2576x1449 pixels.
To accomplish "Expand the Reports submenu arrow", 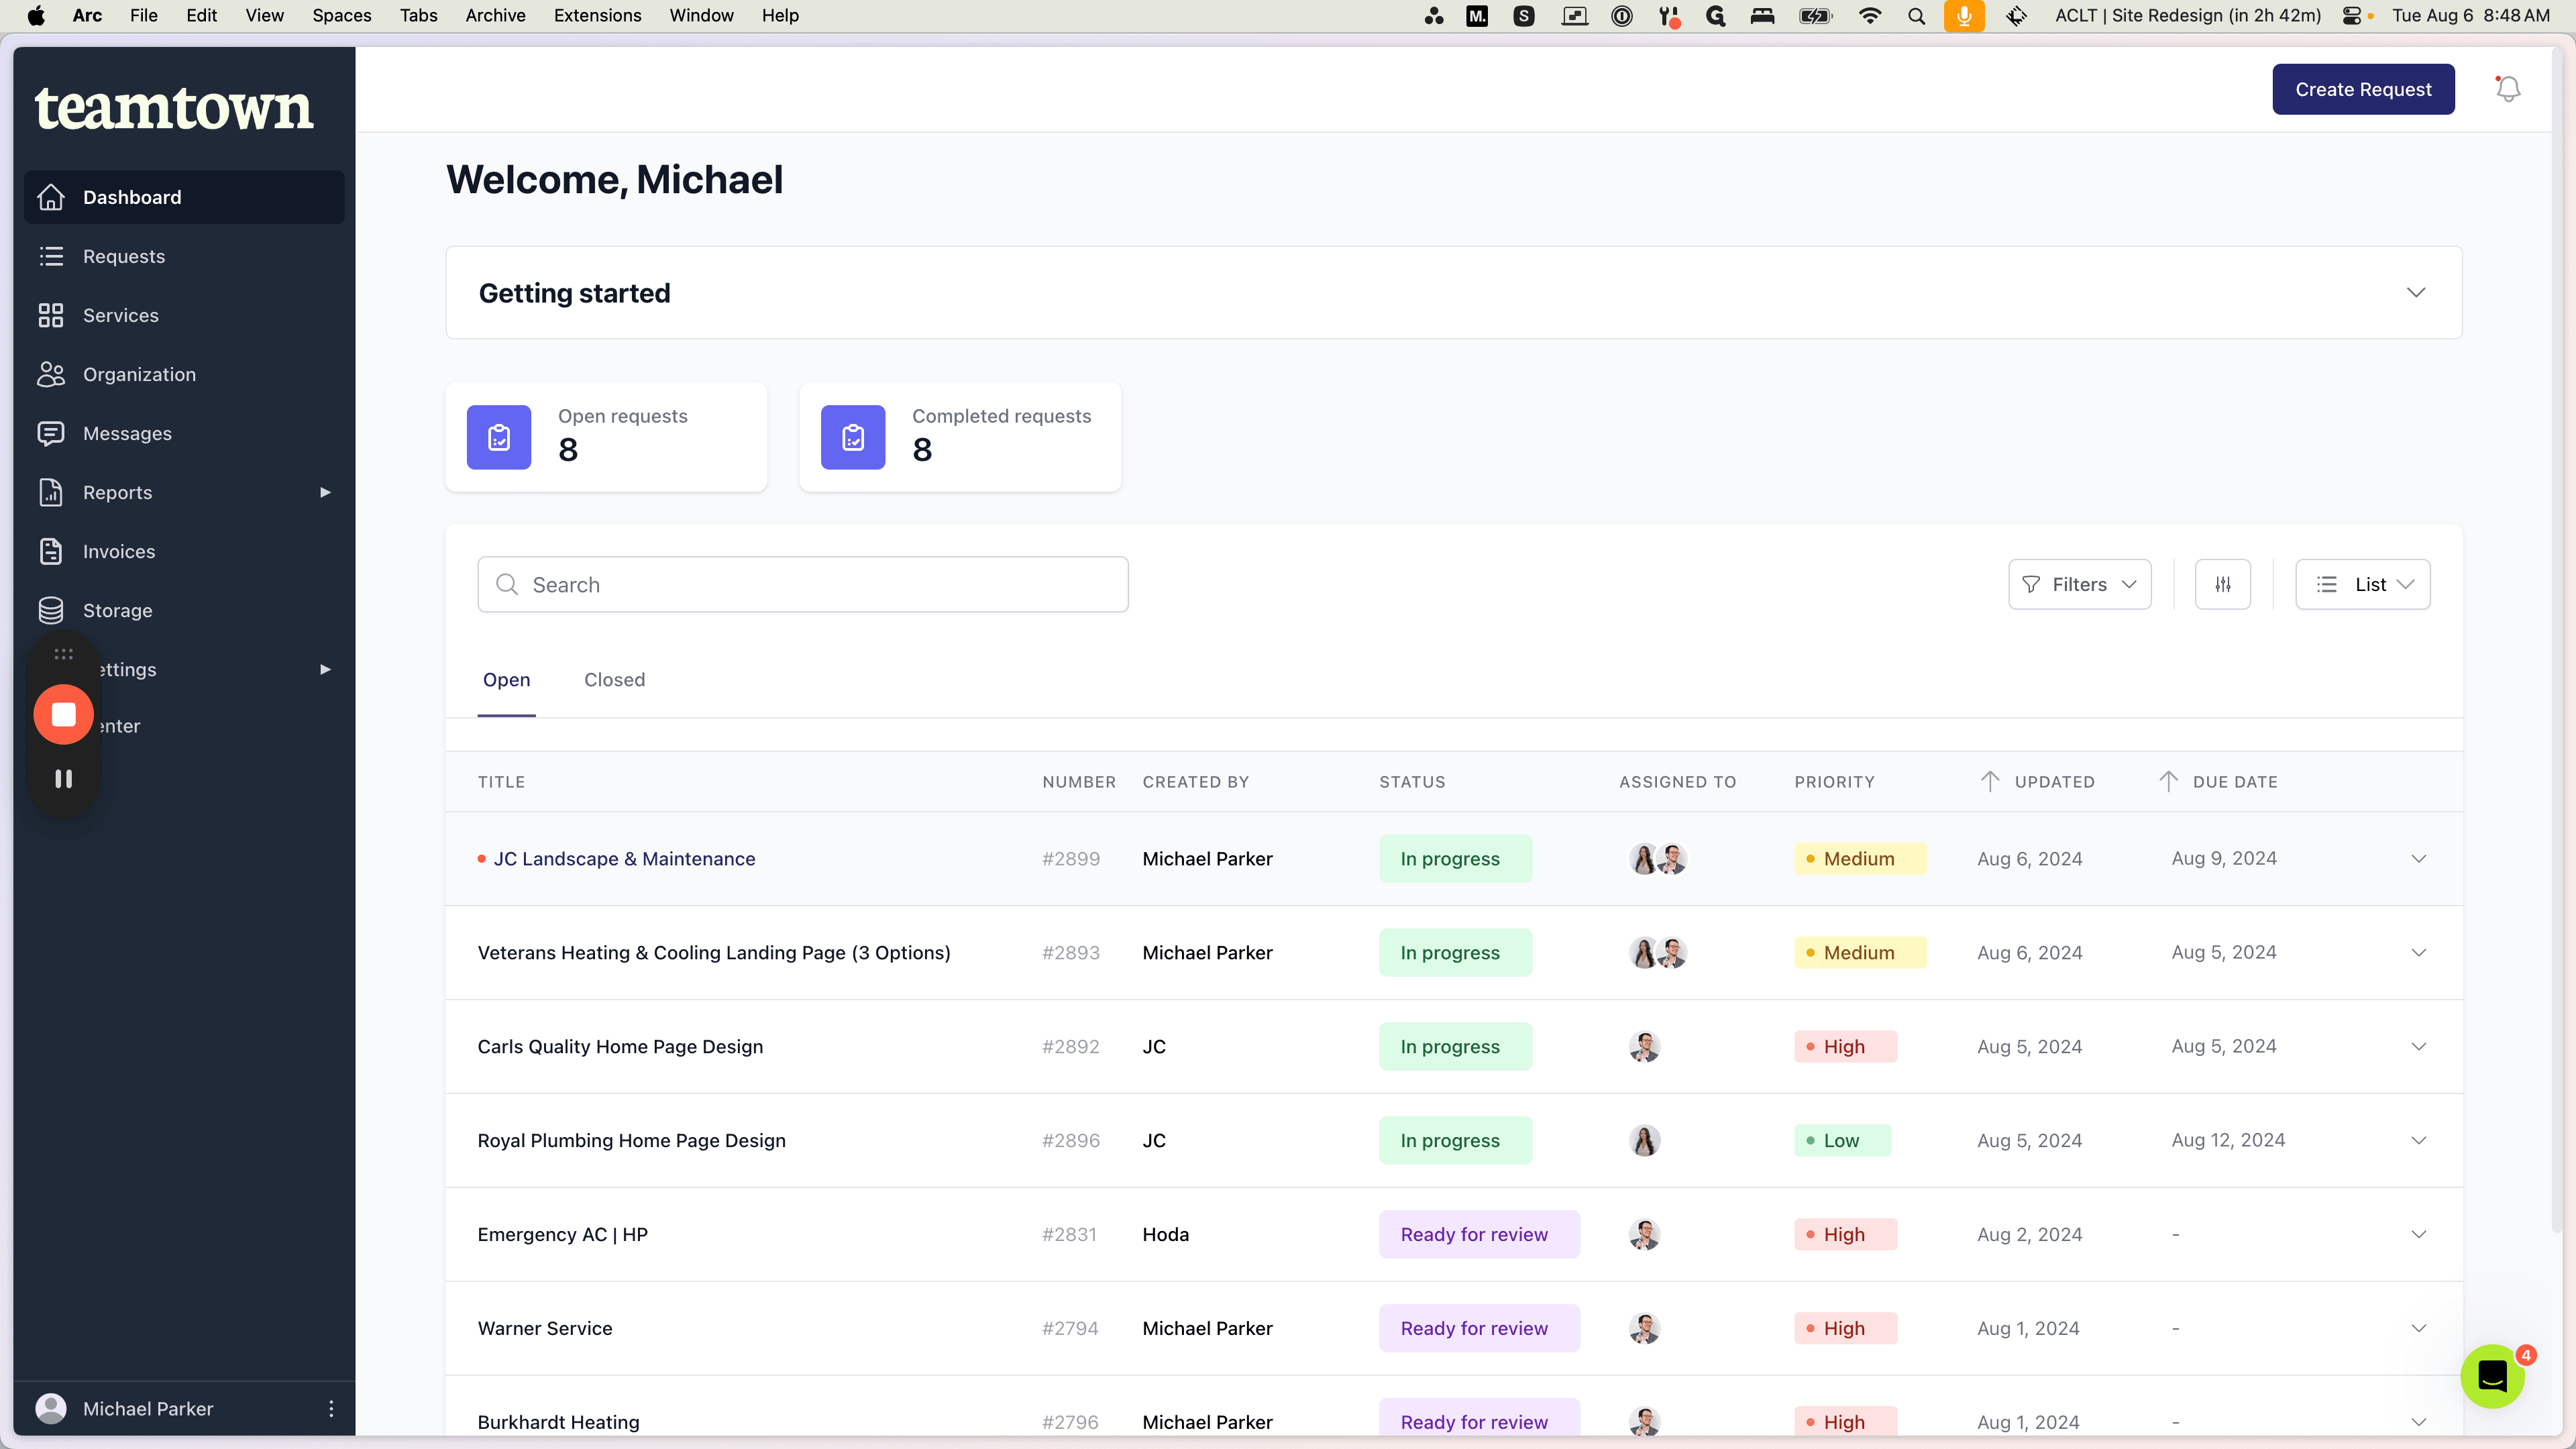I will (x=325, y=492).
